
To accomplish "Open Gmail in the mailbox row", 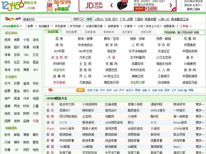I will coord(177,147).
